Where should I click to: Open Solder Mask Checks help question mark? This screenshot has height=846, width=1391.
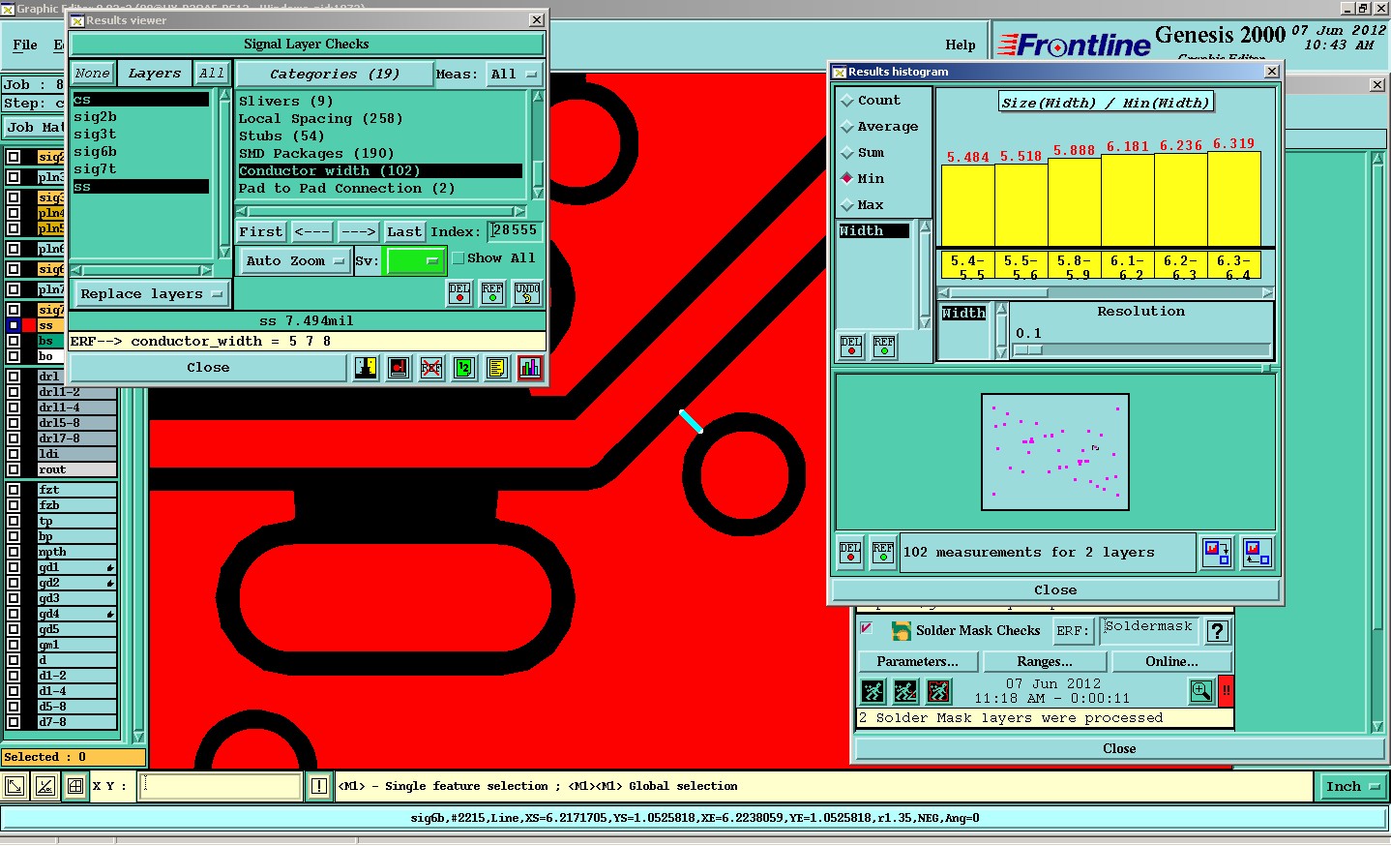1218,631
